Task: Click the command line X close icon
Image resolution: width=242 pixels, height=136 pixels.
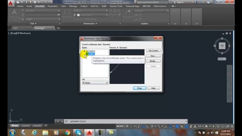Action: click(58, 121)
